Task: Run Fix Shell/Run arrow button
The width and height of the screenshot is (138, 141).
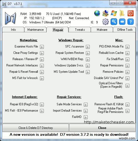Action: point(127,59)
